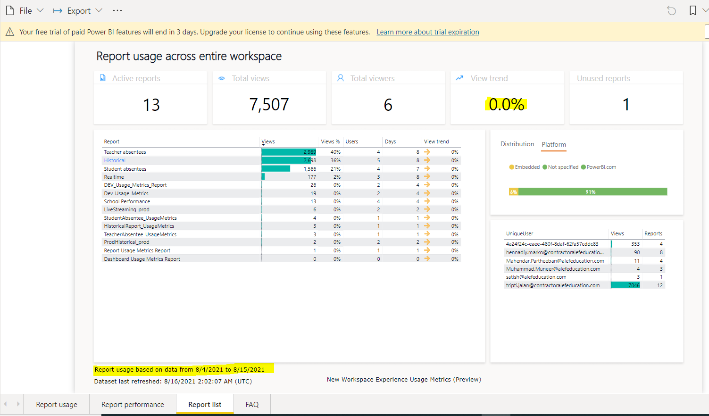Select the School Performance report row

[x=281, y=201]
